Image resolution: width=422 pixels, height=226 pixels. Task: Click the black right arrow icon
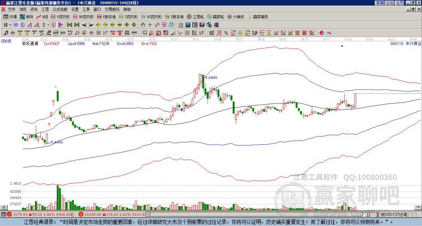(x=91, y=25)
